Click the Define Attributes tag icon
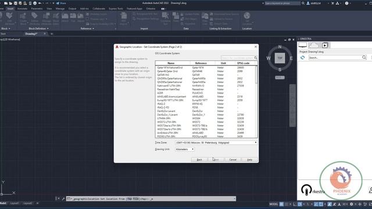 [34, 16]
